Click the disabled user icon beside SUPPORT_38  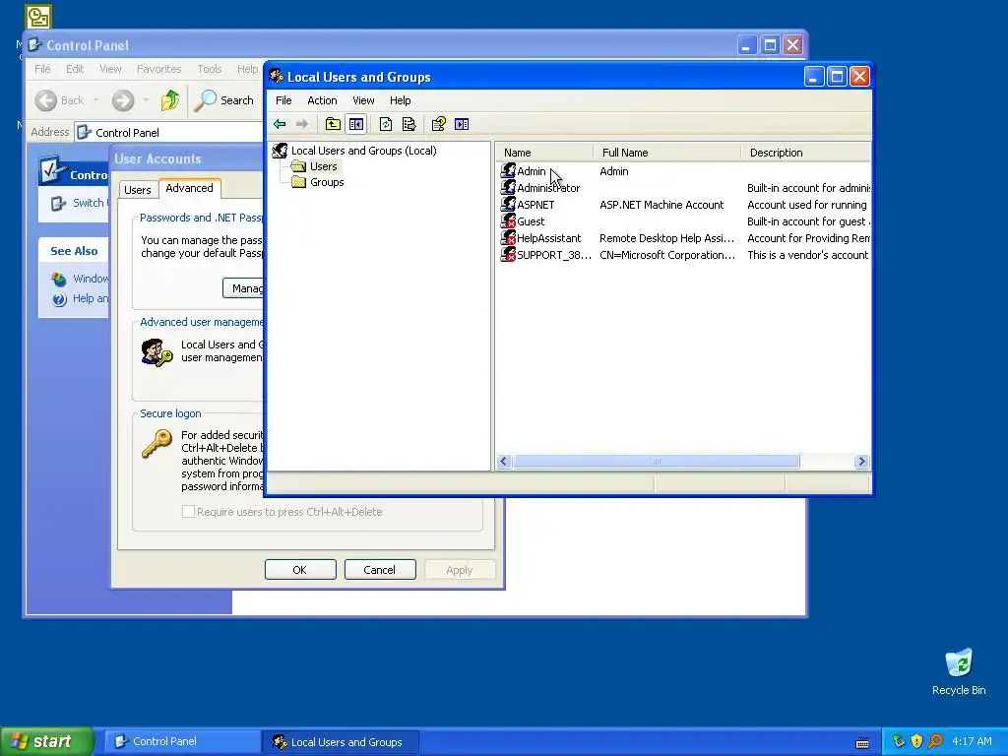(508, 255)
